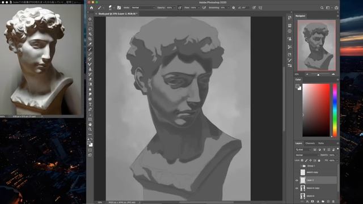Select the Hand tool
The width and height of the screenshot is (363, 204).
pyautogui.click(x=90, y=124)
